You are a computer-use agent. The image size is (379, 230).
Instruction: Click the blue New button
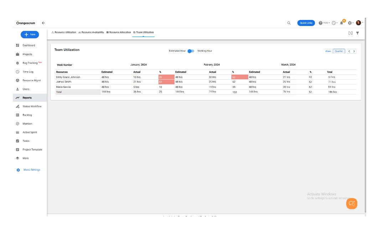[x=30, y=35]
